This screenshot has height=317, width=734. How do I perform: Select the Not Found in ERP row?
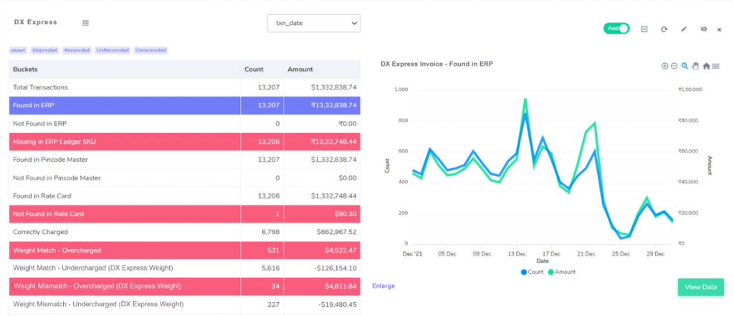[185, 124]
